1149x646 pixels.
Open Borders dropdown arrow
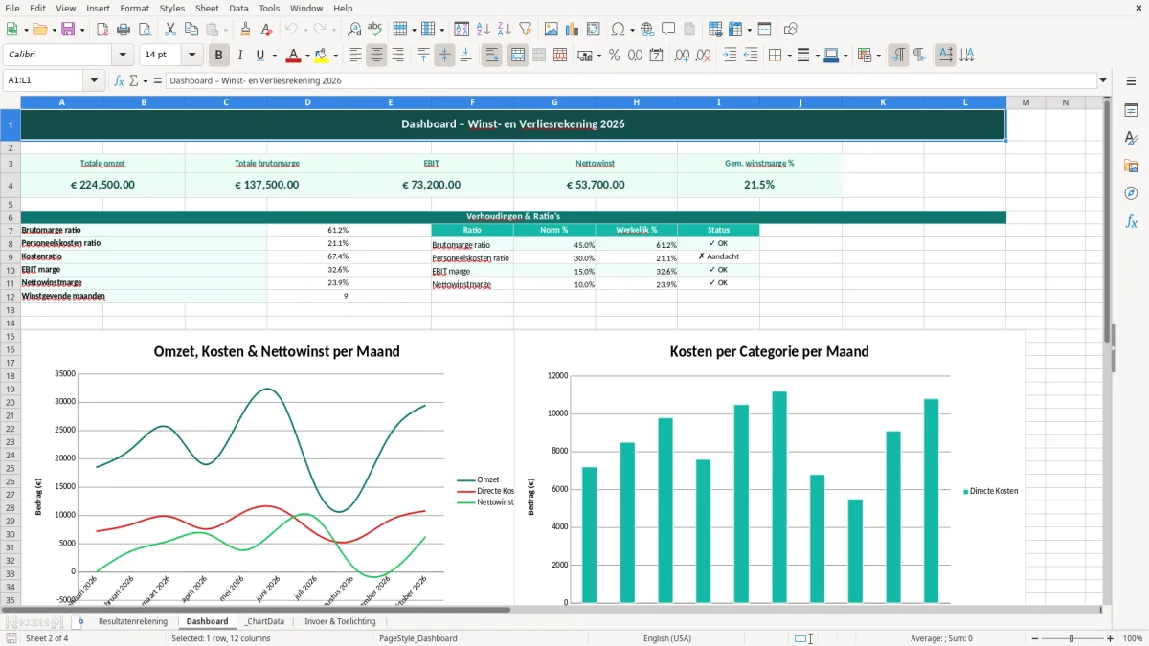pyautogui.click(x=788, y=56)
